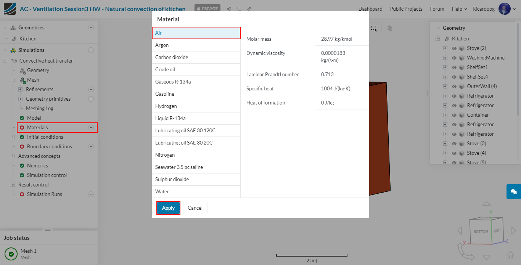Viewport: 521px width, 265px height.
Task: Expand the Advanced concepts node
Action: 13,156
